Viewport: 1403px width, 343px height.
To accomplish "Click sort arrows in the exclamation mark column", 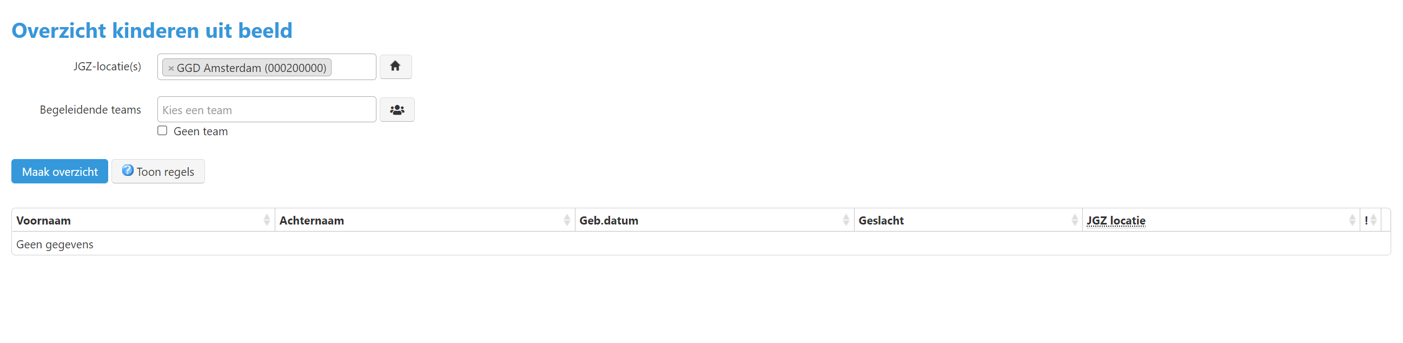I will 1374,220.
